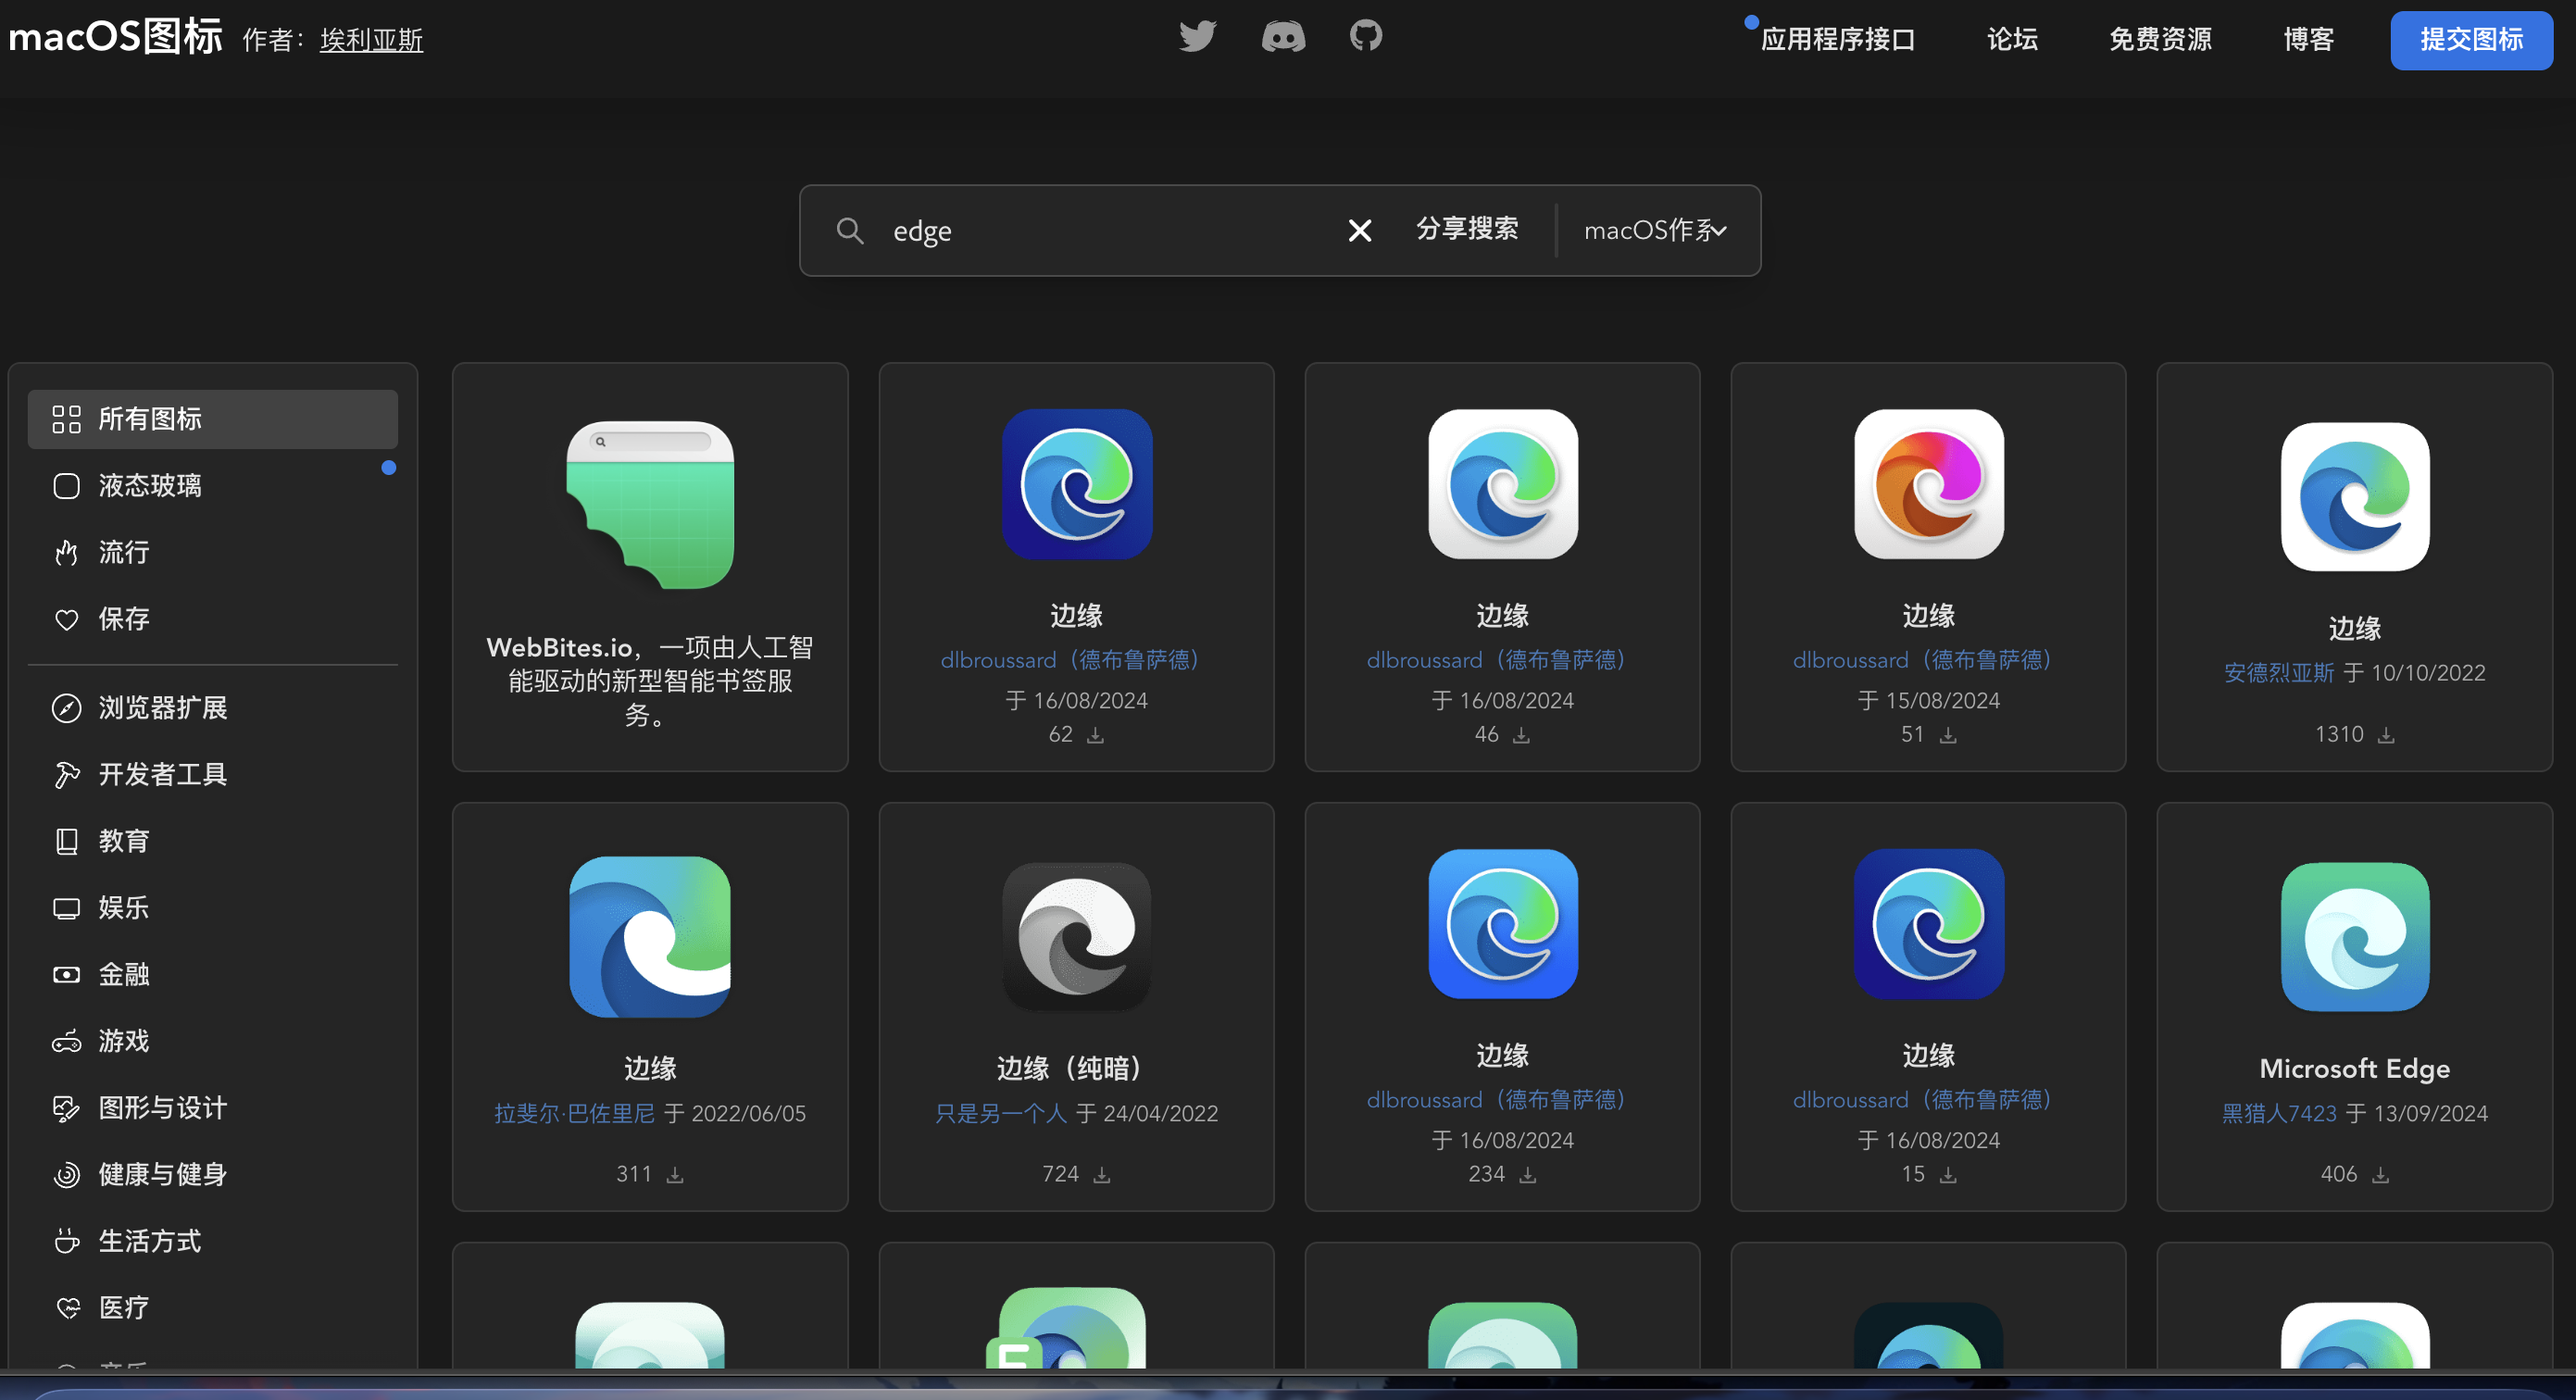Open author link 埃利亚斯
Image resolution: width=2576 pixels, height=1400 pixels.
pos(371,40)
